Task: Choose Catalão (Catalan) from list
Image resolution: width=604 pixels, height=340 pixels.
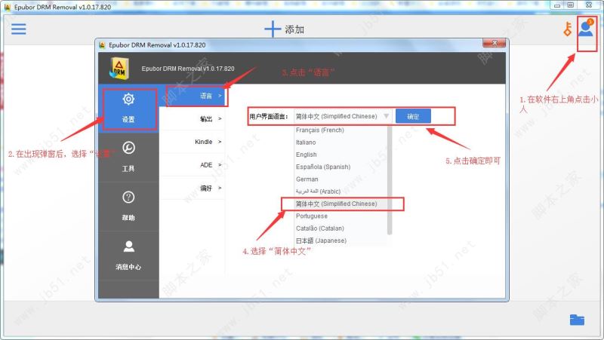Action: coord(341,228)
